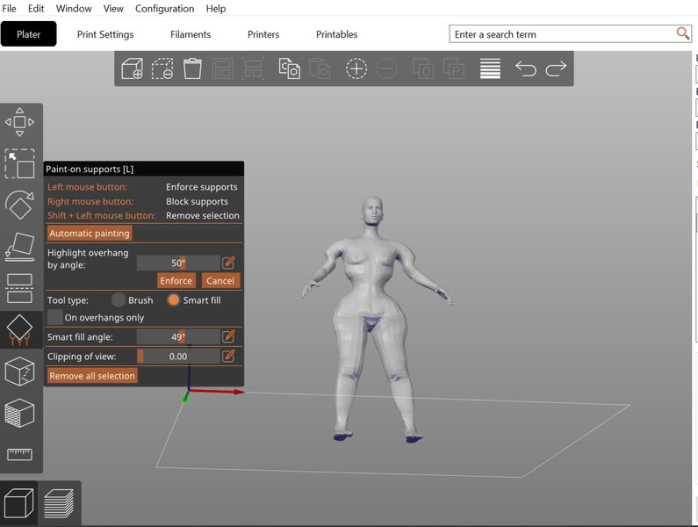Switch to the Print Settings tab
Screen dimensions: 698x527
tap(105, 34)
